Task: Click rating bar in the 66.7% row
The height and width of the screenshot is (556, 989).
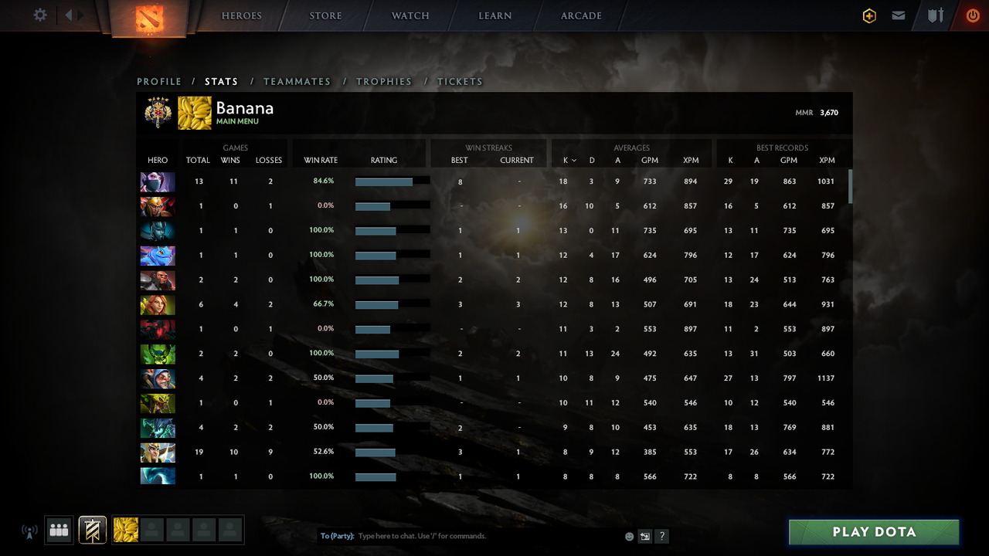Action: [392, 305]
